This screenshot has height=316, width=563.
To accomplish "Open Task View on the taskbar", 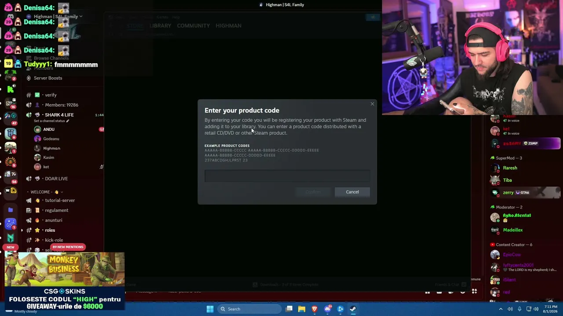I will tap(289, 309).
